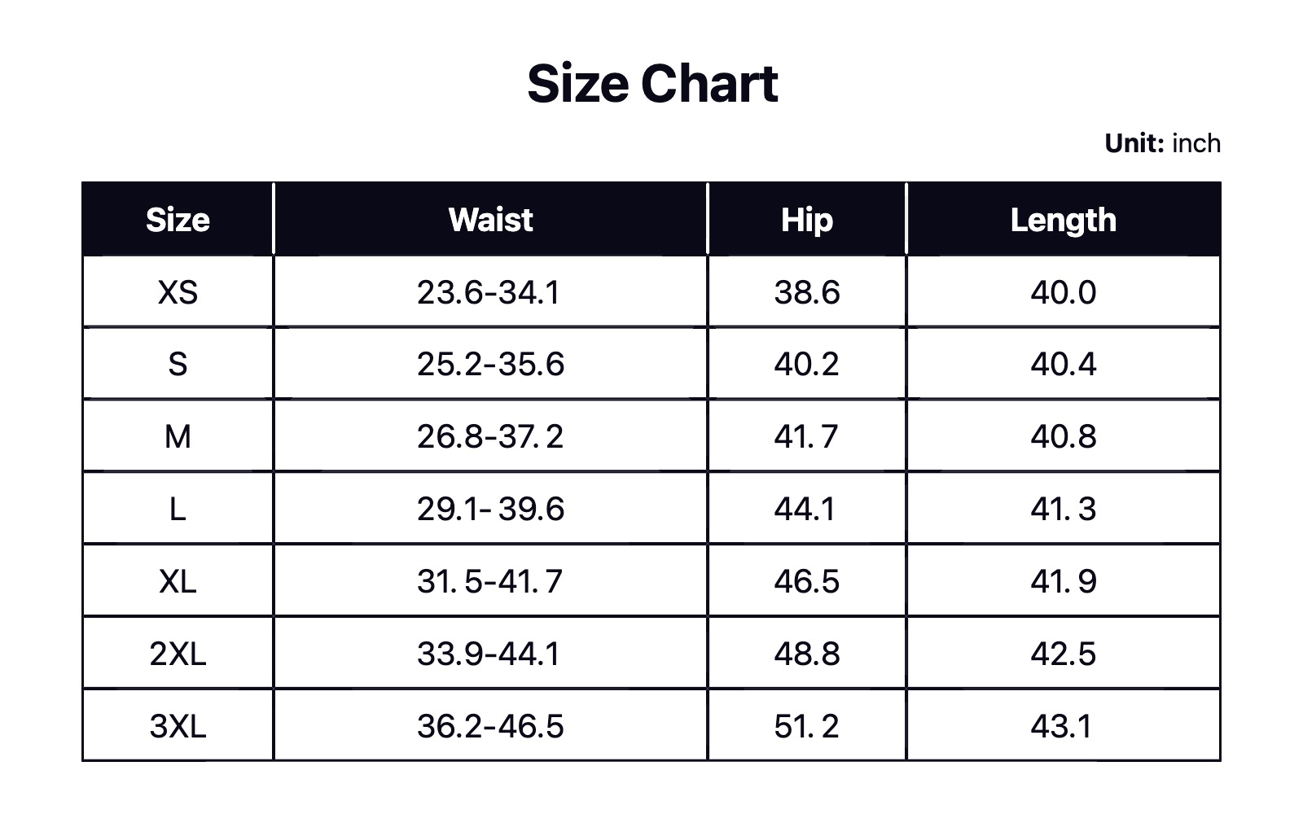Select the Size column header

coord(178,220)
